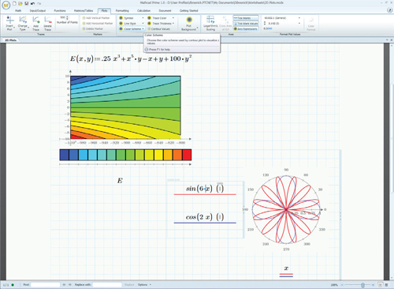The image size is (394, 289).
Task: Toggle Tick Mark Values display
Action: pos(246,24)
